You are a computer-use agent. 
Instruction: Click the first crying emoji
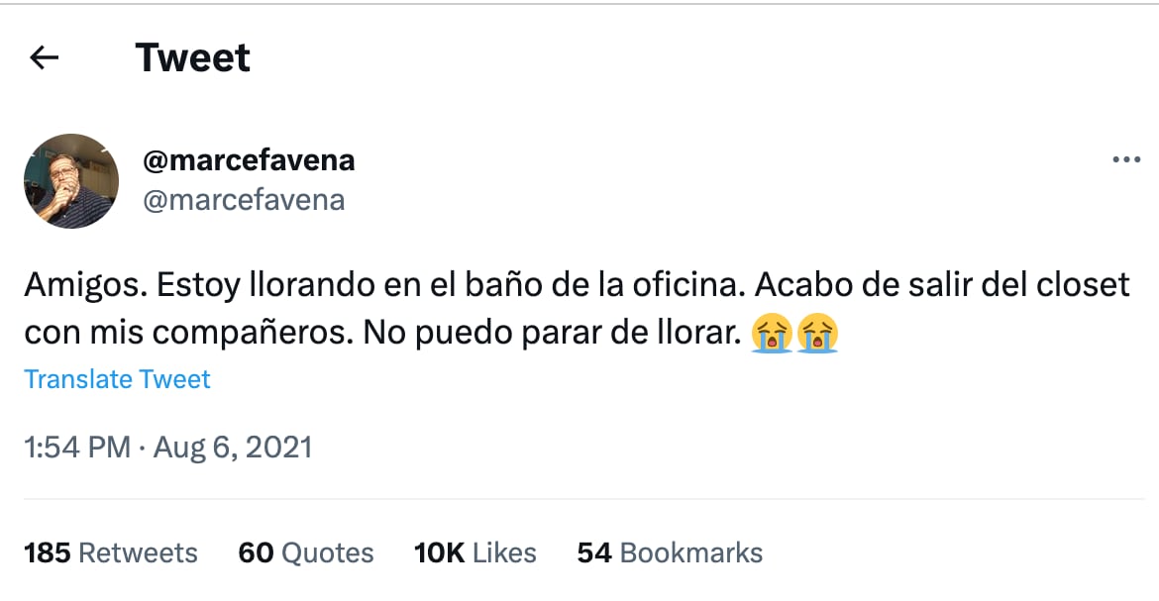coord(771,335)
